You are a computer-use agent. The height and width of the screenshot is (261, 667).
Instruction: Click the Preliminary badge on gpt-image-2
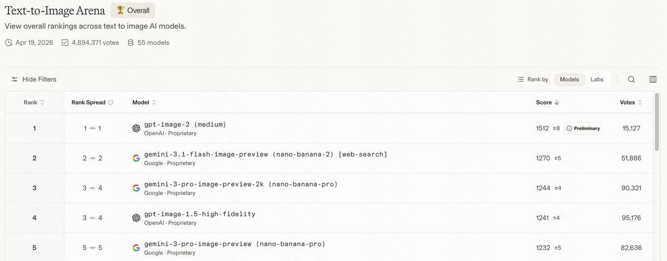(583, 128)
